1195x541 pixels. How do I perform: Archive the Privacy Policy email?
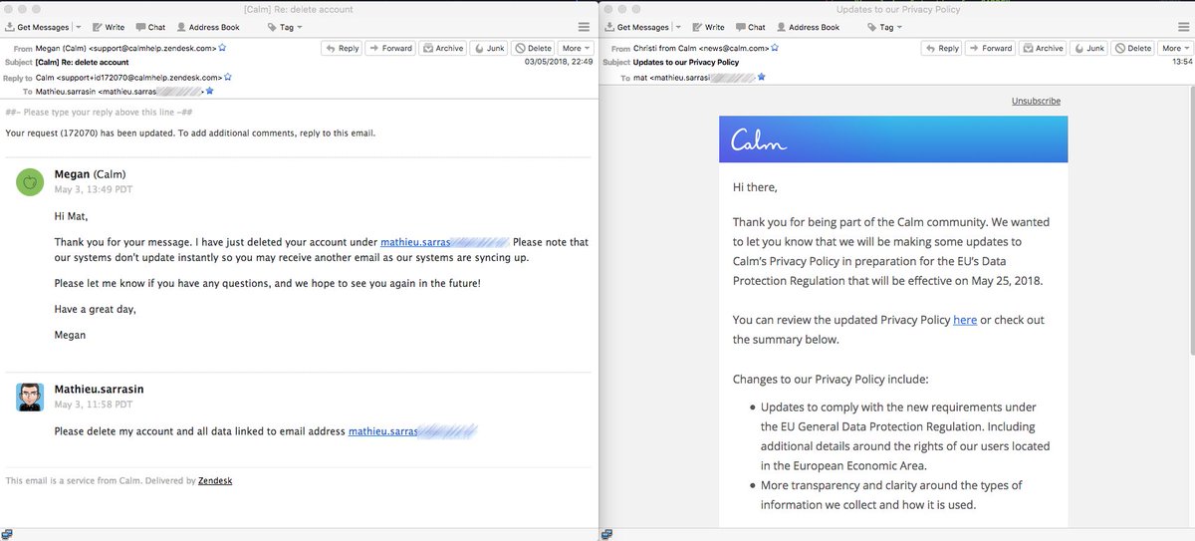click(1044, 48)
